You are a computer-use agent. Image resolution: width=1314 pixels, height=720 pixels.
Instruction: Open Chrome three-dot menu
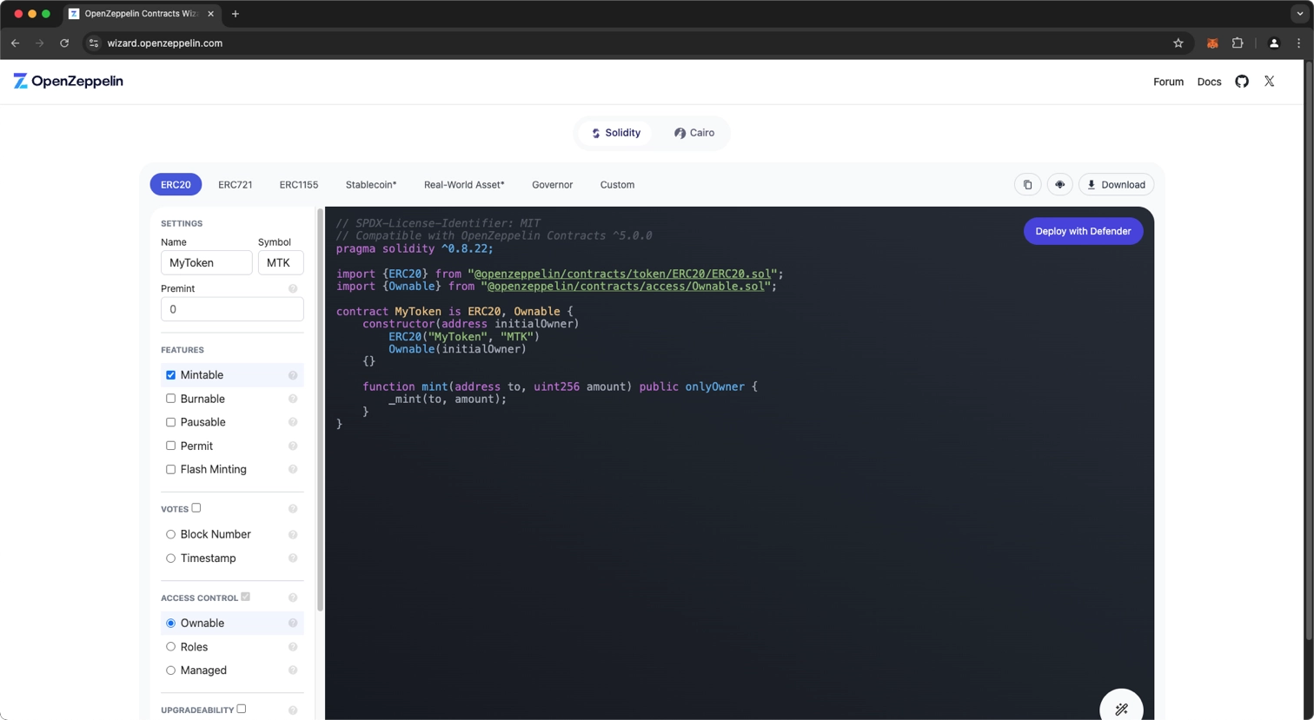point(1299,43)
